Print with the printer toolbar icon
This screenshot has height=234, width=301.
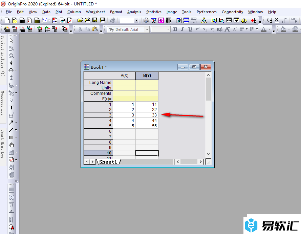146,20
